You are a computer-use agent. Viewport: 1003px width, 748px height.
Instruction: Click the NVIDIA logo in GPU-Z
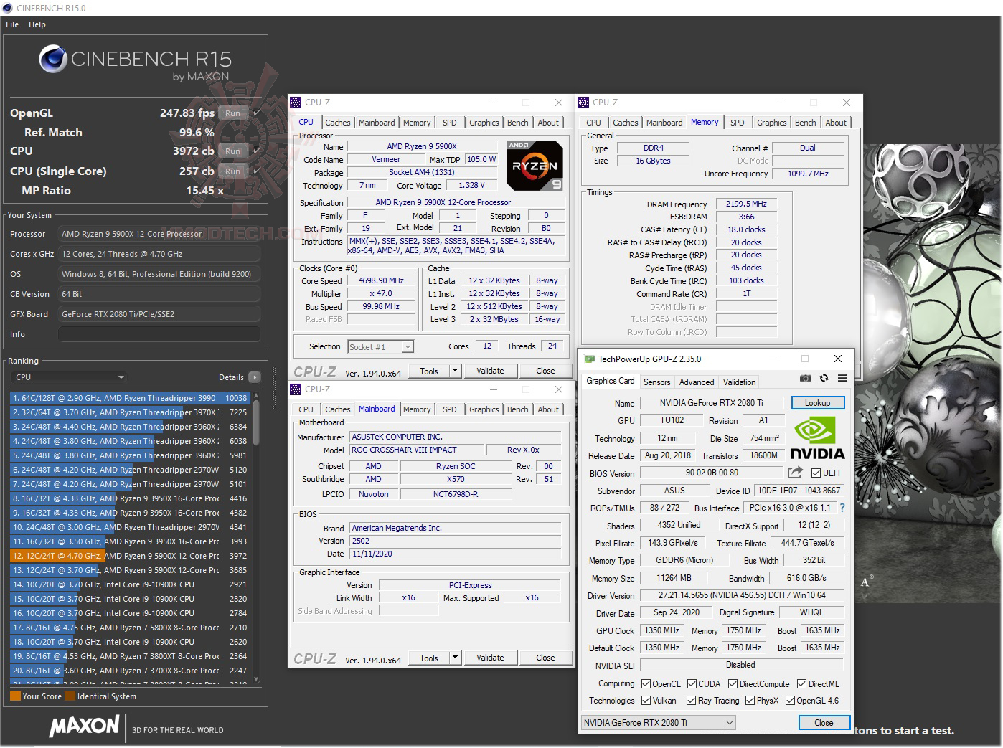817,437
